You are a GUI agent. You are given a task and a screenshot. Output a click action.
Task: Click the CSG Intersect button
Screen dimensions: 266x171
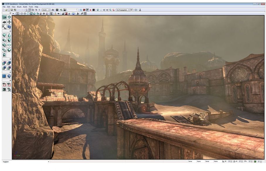(4, 68)
